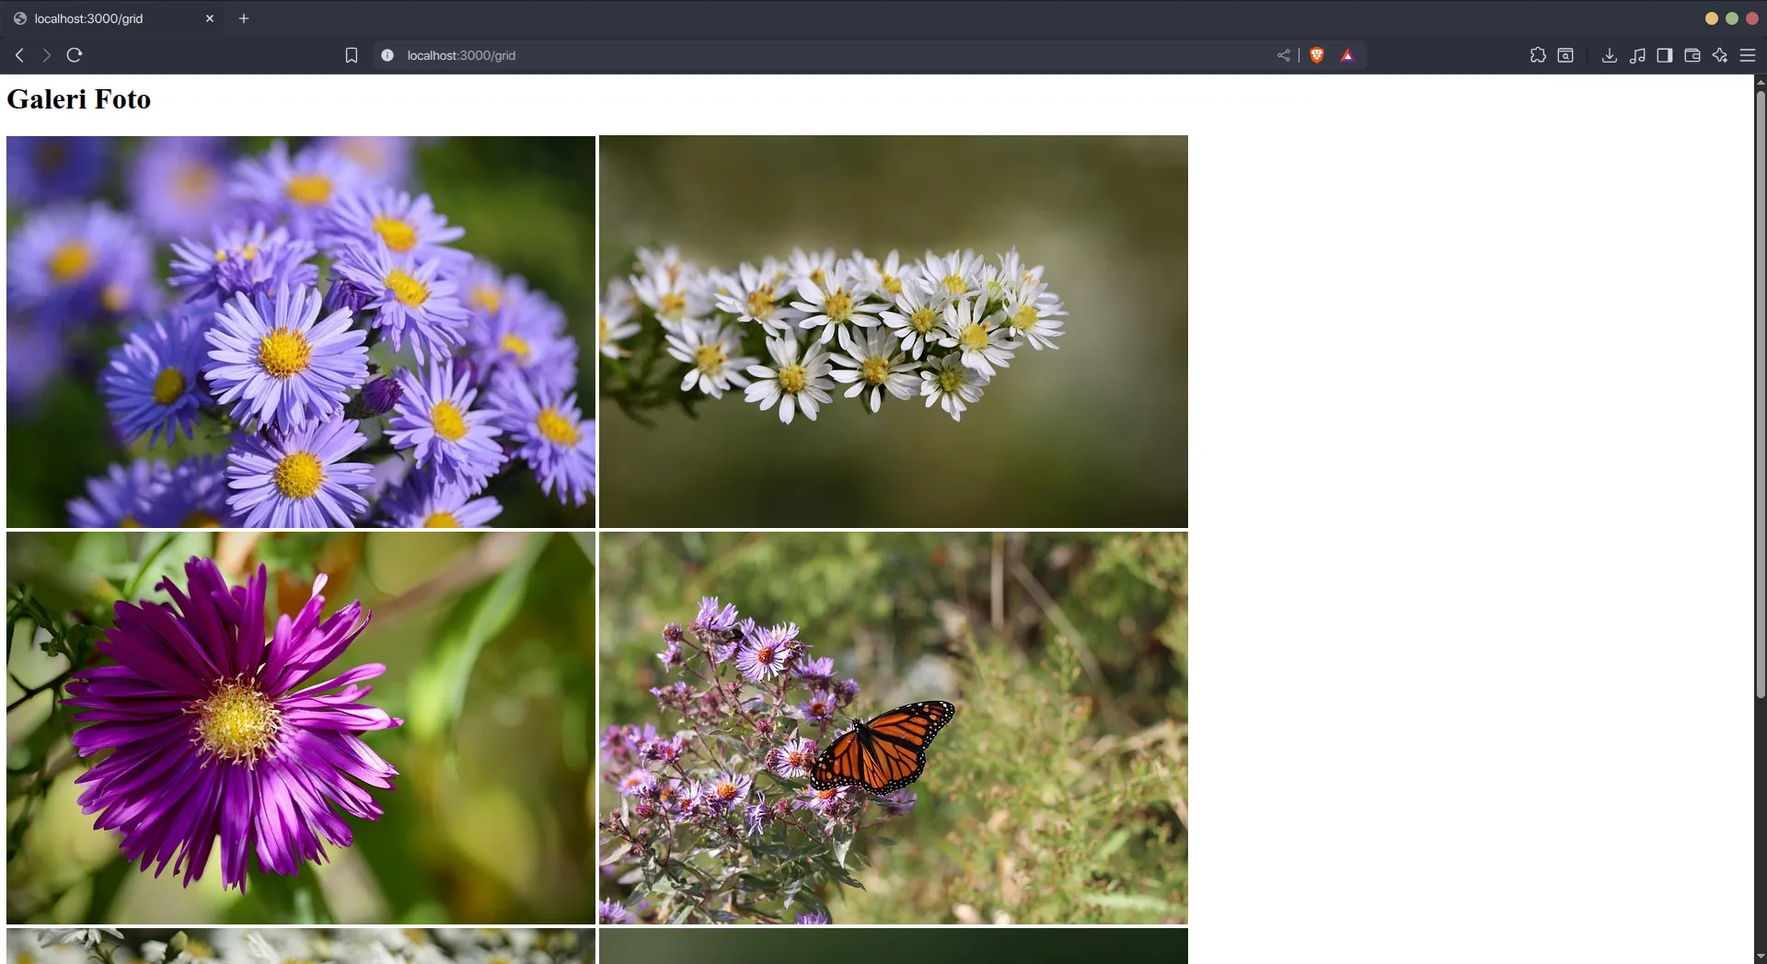1767x964 pixels.
Task: Click the media playlist music note icon
Action: coord(1636,55)
